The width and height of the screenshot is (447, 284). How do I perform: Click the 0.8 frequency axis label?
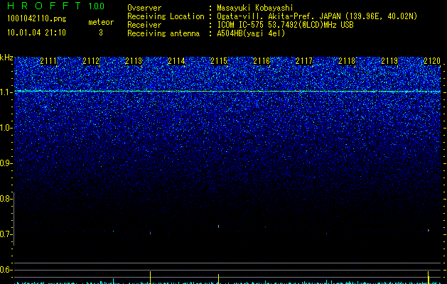(x=6, y=199)
